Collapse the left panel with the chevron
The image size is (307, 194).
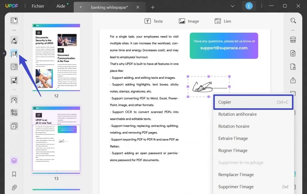[x=4, y=53]
